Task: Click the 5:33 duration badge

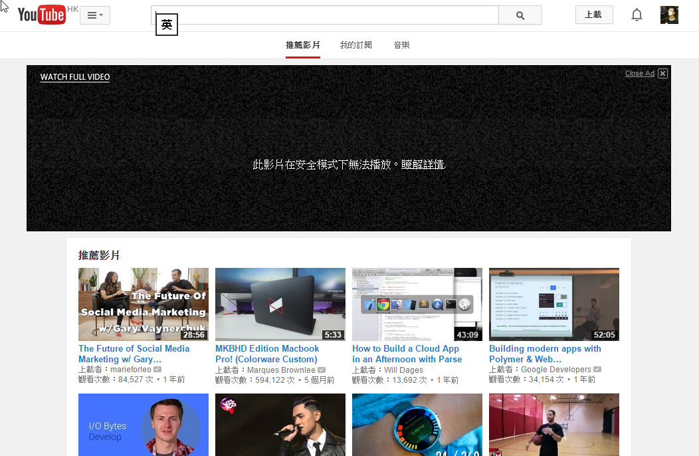Action: point(333,334)
